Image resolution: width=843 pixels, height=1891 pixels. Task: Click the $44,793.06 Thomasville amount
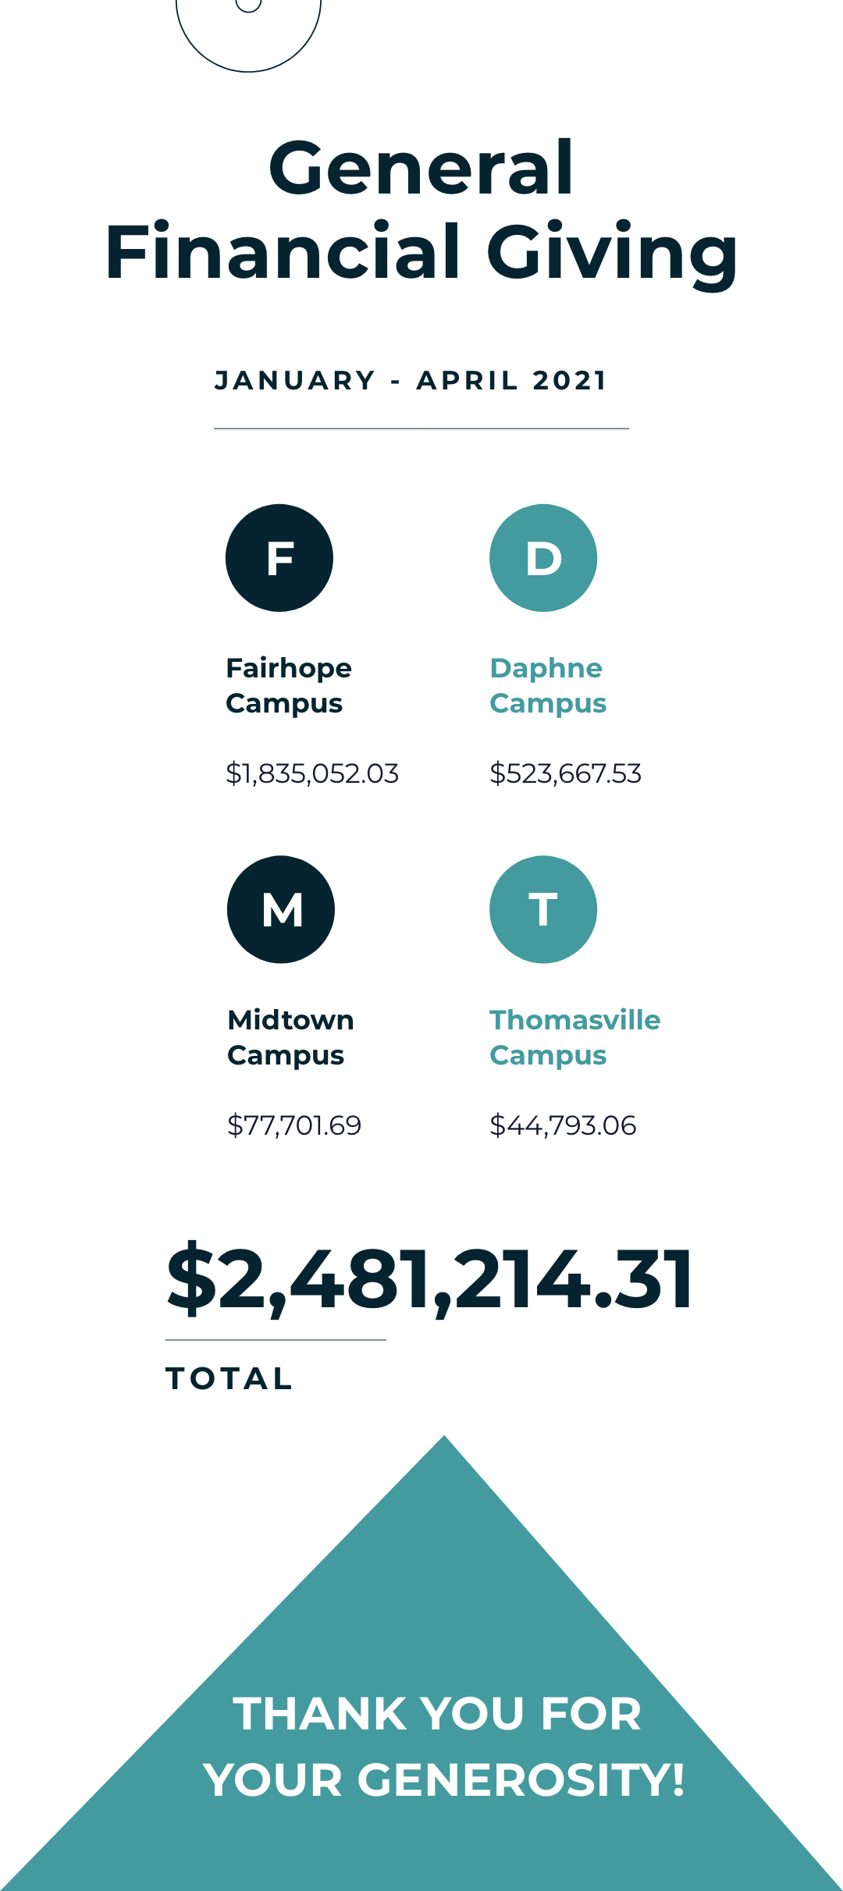563,1125
